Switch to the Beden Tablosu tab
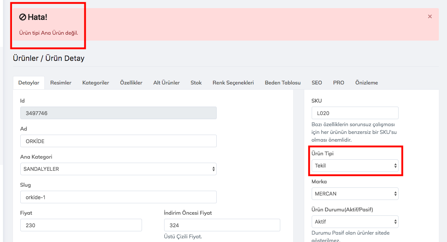The image size is (447, 242). click(282, 83)
